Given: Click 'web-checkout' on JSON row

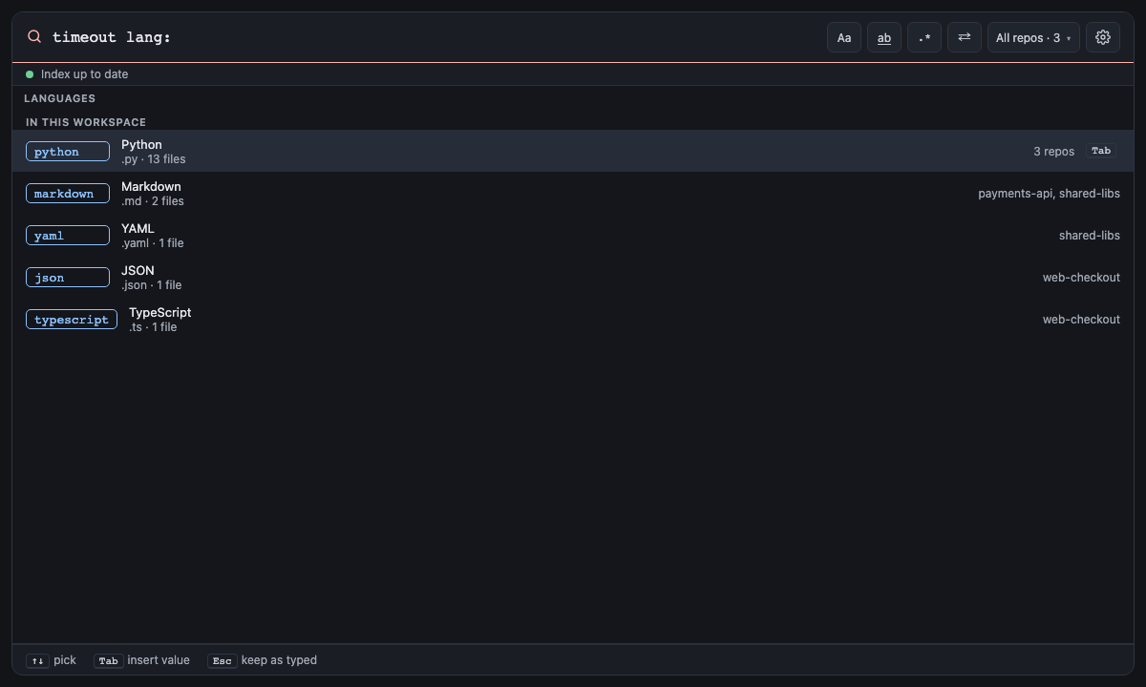Looking at the screenshot, I should click(1081, 278).
